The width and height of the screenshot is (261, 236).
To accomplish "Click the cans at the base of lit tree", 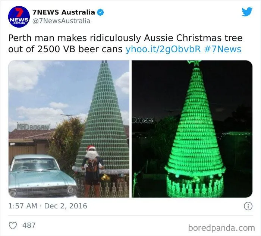I will (195, 186).
